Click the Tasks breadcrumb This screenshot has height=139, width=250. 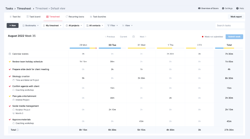click(9, 8)
